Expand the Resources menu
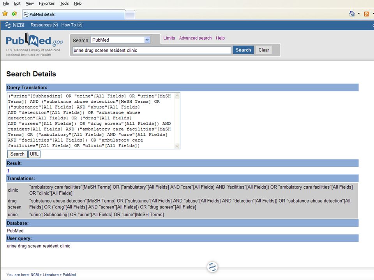This screenshot has width=374, height=280. point(44,25)
